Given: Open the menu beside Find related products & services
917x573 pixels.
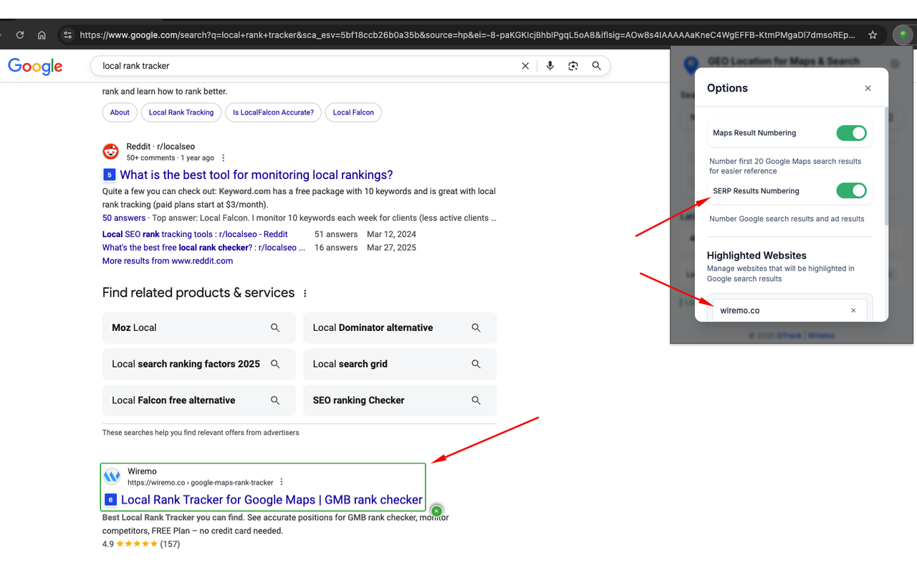Looking at the screenshot, I should point(304,293).
